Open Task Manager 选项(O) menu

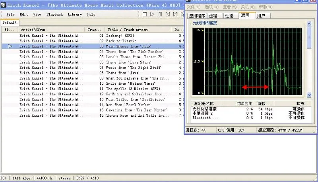click(211, 7)
